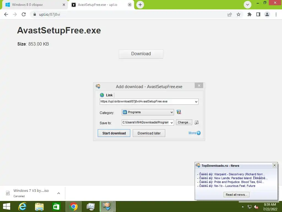
Task: Close the AvastSetupFree.exe tab
Action: pyautogui.click(x=129, y=5)
